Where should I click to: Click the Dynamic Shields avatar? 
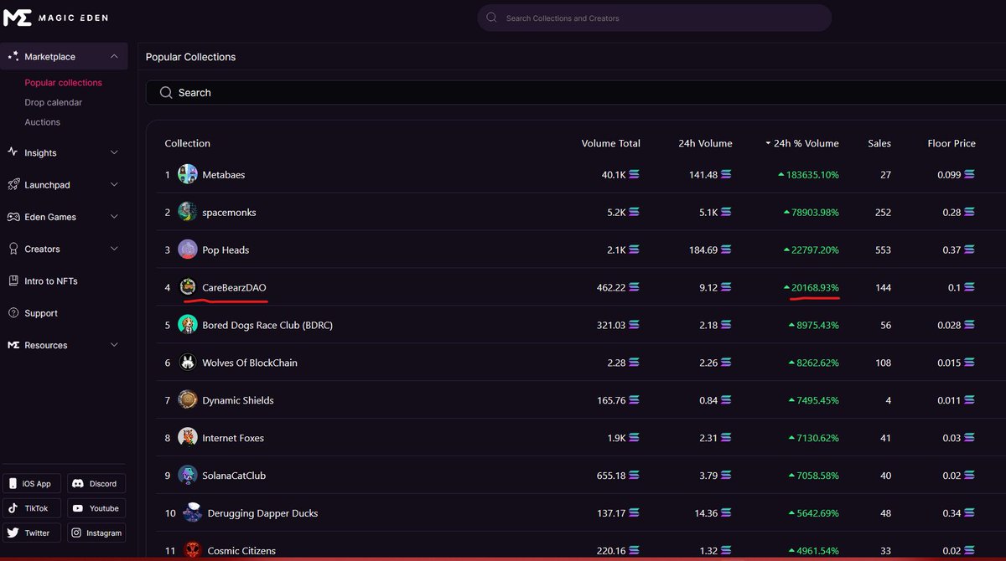point(188,400)
